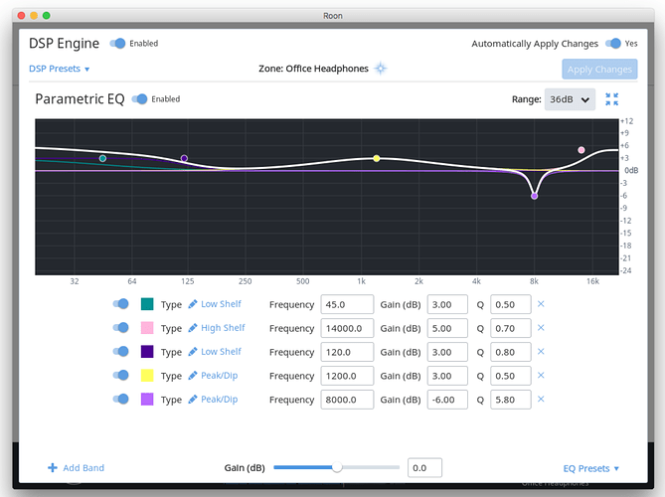Toggle the 8000.0 Hz Peak/Dip band
This screenshot has width=665, height=497.
(121, 399)
